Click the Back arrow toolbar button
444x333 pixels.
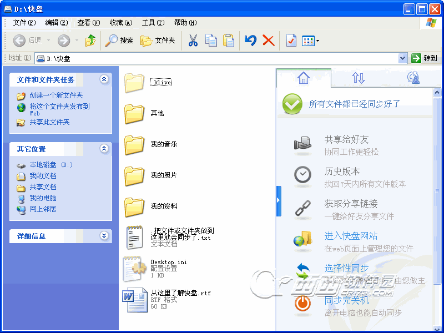19,41
